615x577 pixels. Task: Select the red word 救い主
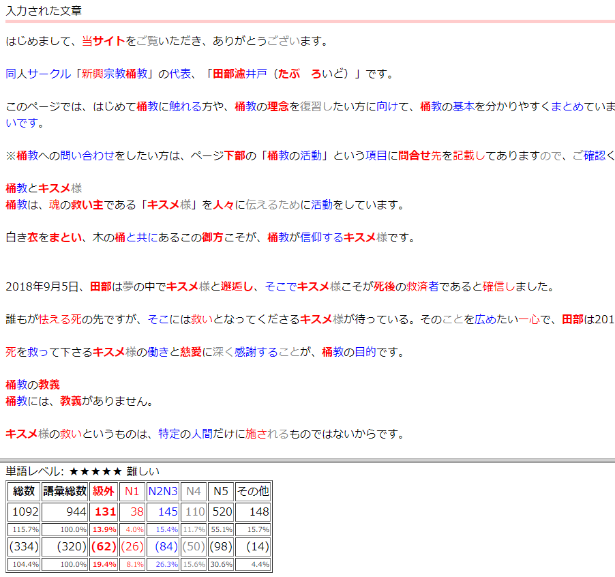(87, 205)
